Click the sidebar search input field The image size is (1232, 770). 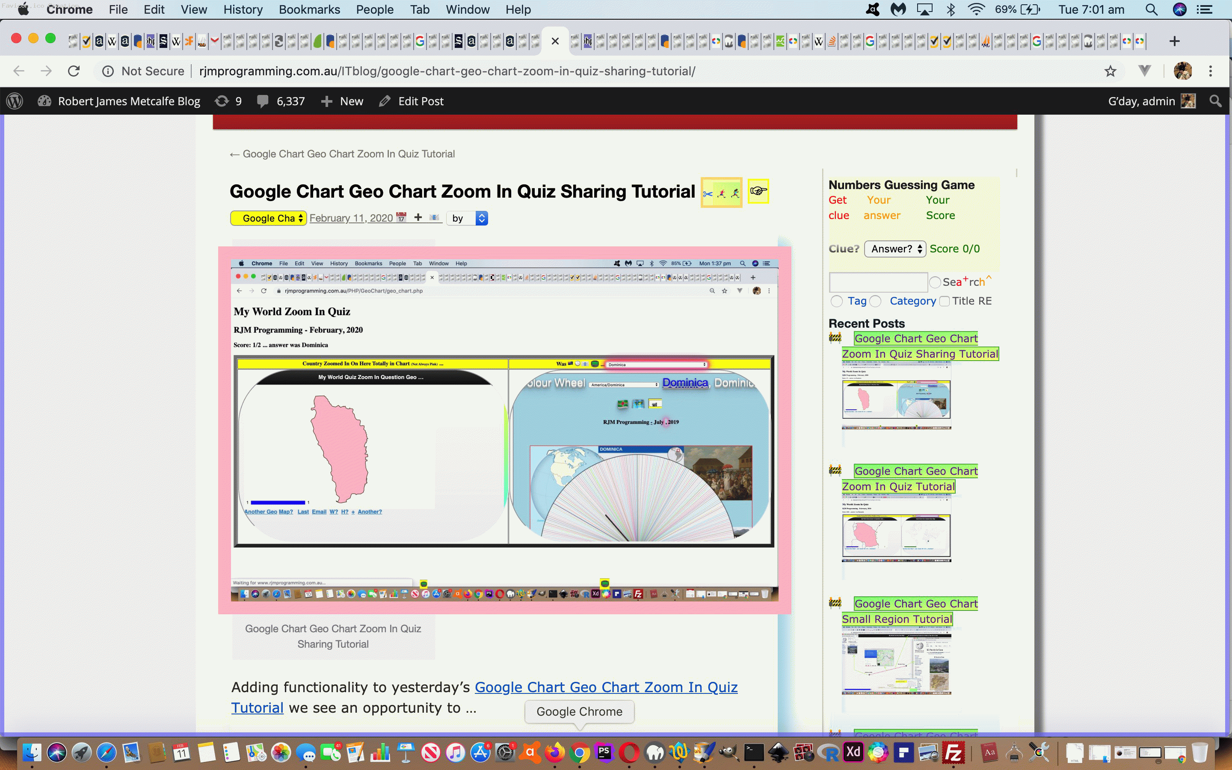click(878, 282)
